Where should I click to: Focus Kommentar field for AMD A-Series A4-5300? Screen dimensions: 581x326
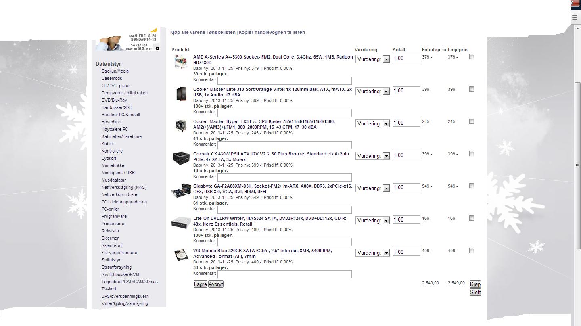(284, 81)
